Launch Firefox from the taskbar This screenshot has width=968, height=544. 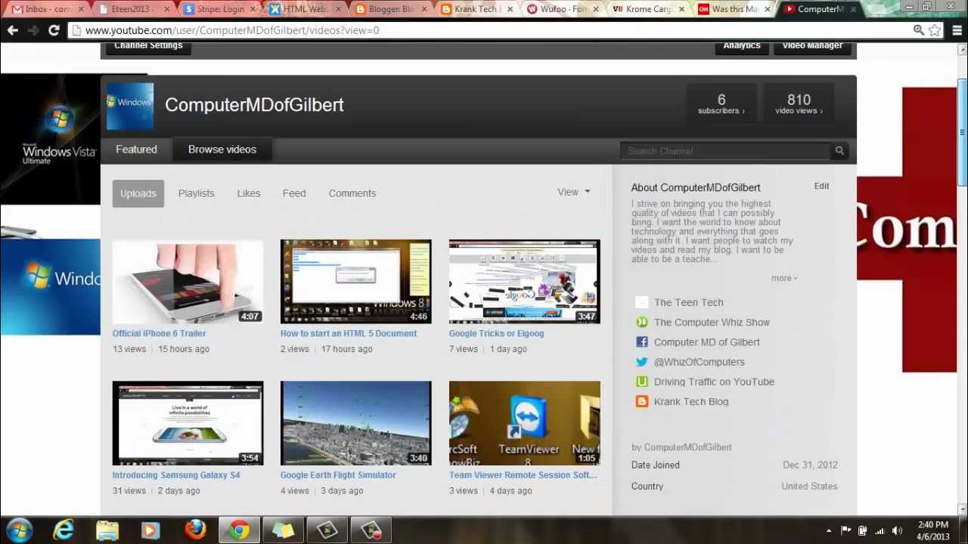click(x=195, y=530)
